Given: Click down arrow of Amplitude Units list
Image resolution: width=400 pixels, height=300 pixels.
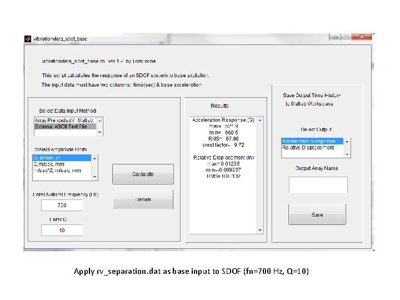Looking at the screenshot, I should 94,177.
